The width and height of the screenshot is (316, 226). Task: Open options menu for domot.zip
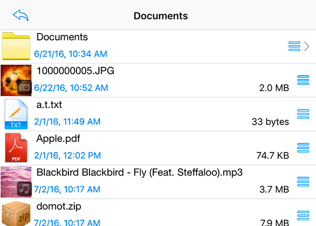(303, 214)
